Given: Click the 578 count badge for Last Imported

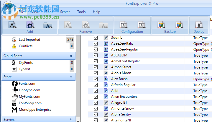Looking at the screenshot, I should pyautogui.click(x=70, y=40).
